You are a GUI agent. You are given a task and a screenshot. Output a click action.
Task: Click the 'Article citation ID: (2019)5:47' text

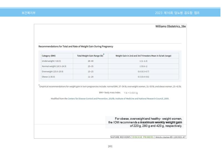[x=170, y=137]
